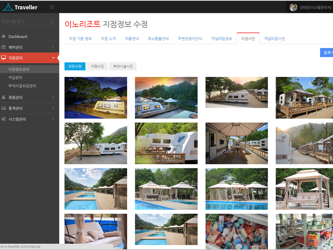
Task: Switch to the 취소환불안내 tab
Action: coord(158,38)
